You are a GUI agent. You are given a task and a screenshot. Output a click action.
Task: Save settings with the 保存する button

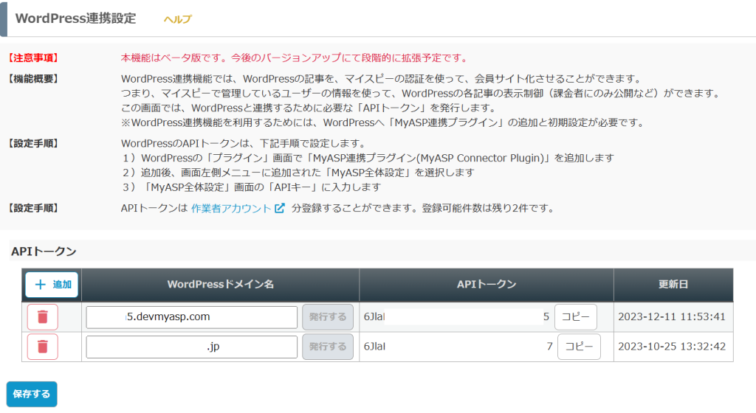tap(32, 394)
